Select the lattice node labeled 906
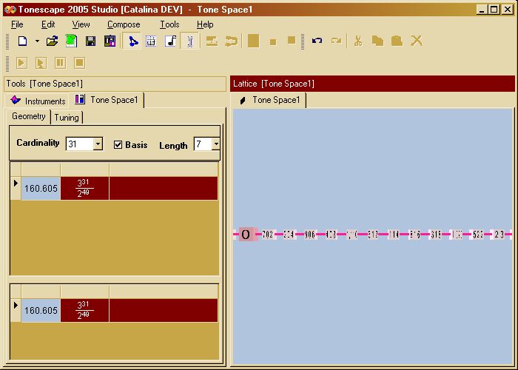 (309, 235)
